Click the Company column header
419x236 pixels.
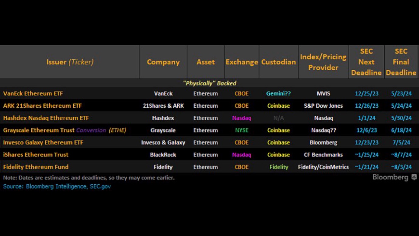pyautogui.click(x=163, y=62)
